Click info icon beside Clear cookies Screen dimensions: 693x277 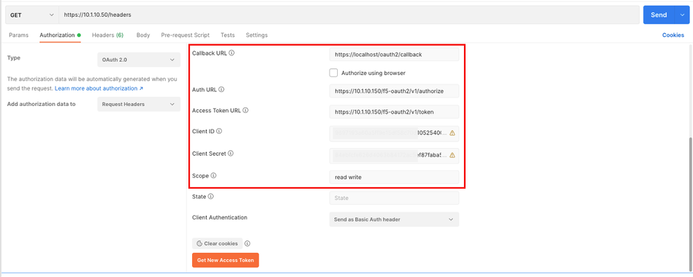click(248, 244)
